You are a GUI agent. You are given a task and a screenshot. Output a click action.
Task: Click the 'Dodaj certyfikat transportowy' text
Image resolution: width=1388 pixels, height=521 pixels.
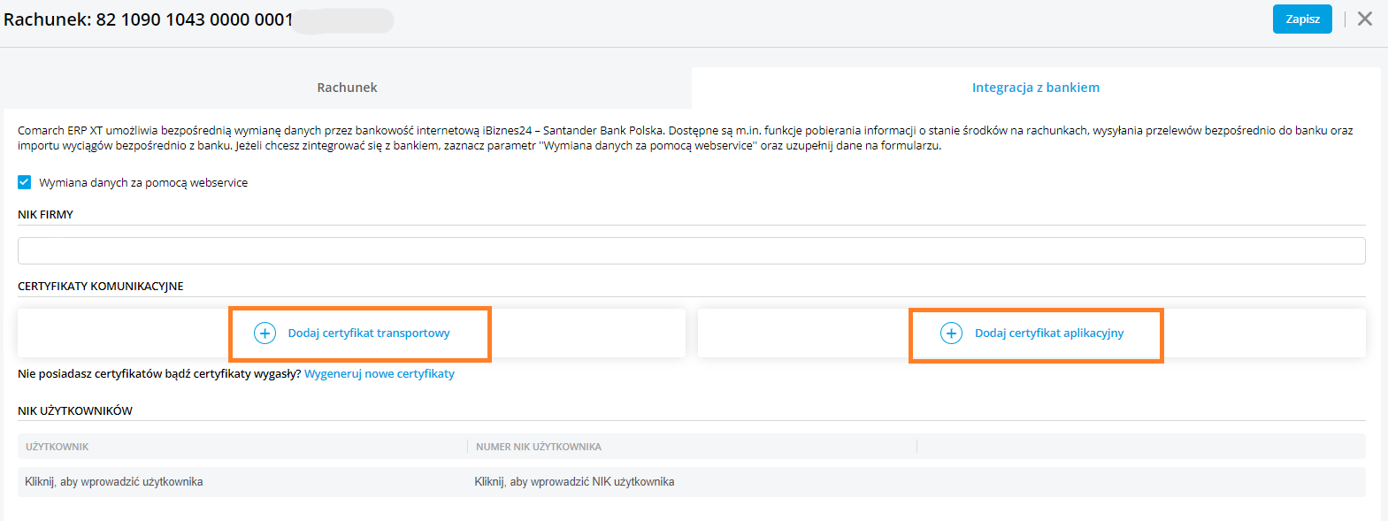tap(369, 333)
